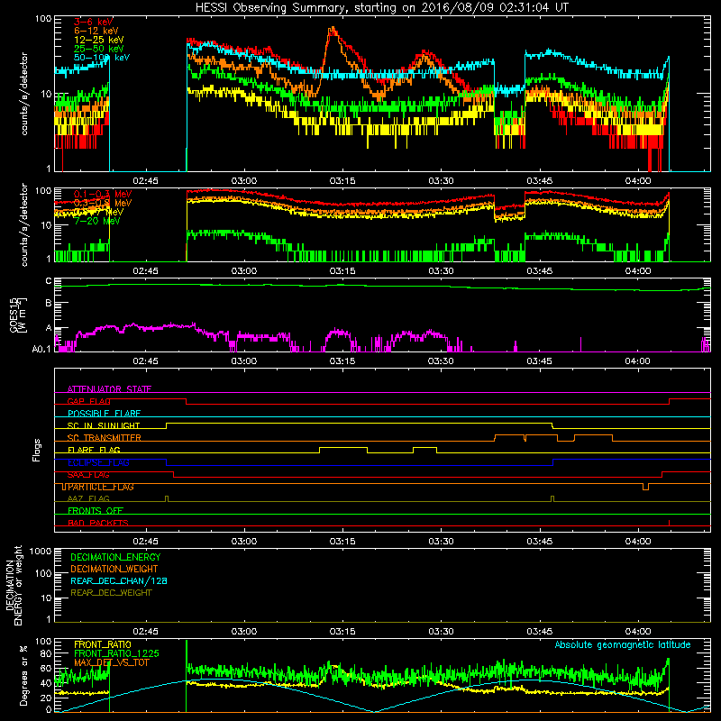Click the A0.1 marker on GOES axis
The width and height of the screenshot is (721, 721).
(41, 349)
